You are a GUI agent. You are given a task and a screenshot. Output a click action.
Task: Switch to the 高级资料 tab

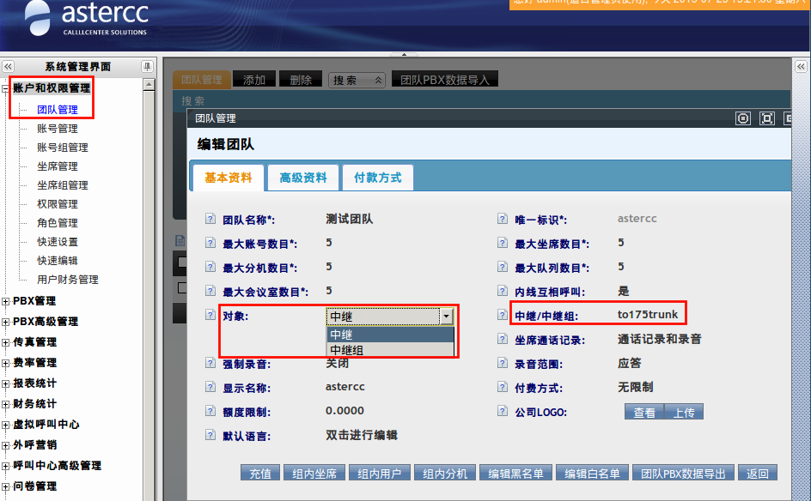click(303, 178)
